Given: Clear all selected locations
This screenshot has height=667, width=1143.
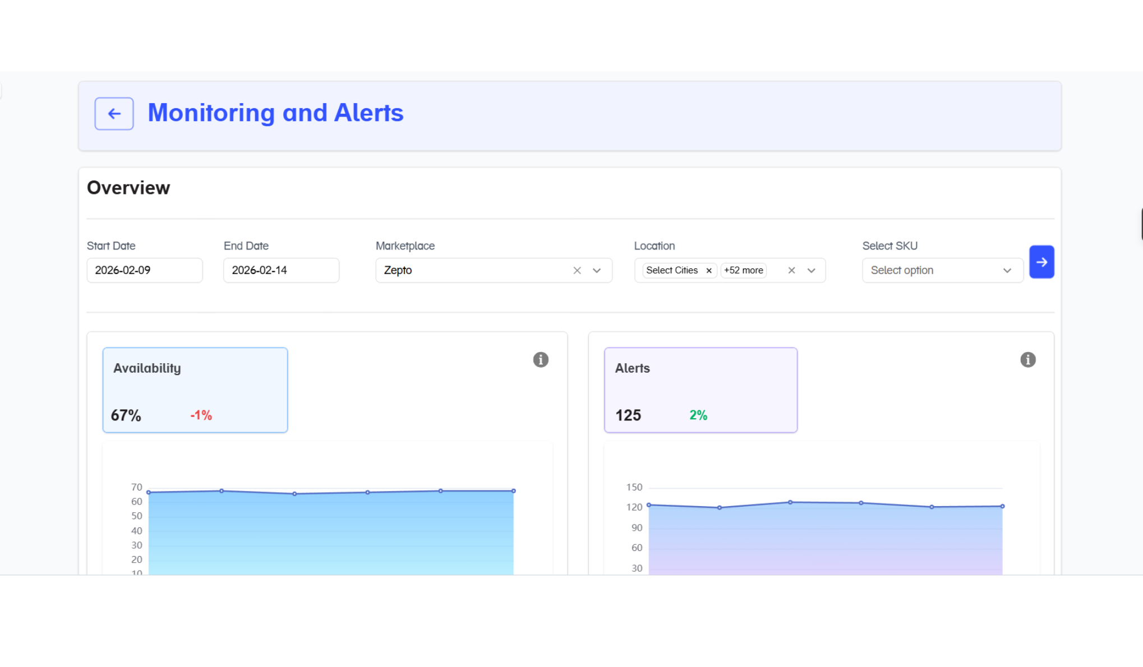Looking at the screenshot, I should 791,271.
